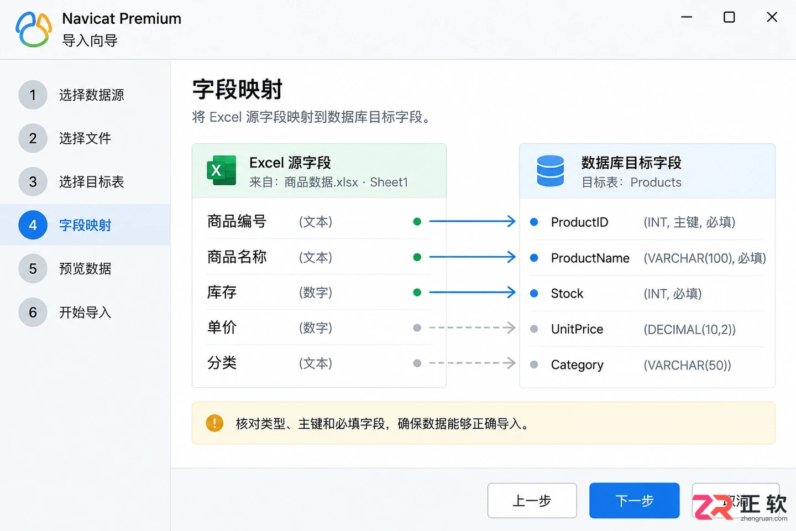Select source field 库存
This screenshot has height=531, width=796.
[x=222, y=293]
